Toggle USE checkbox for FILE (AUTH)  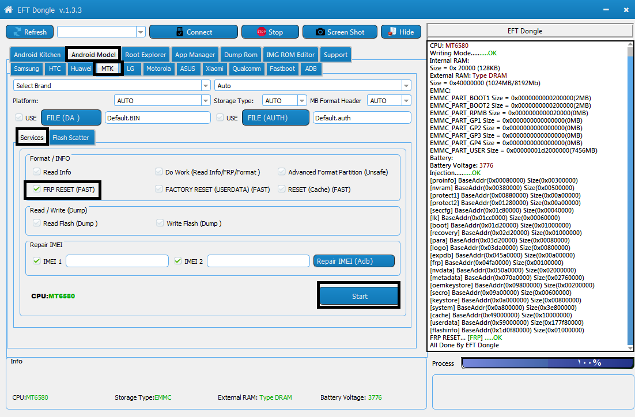click(x=220, y=117)
